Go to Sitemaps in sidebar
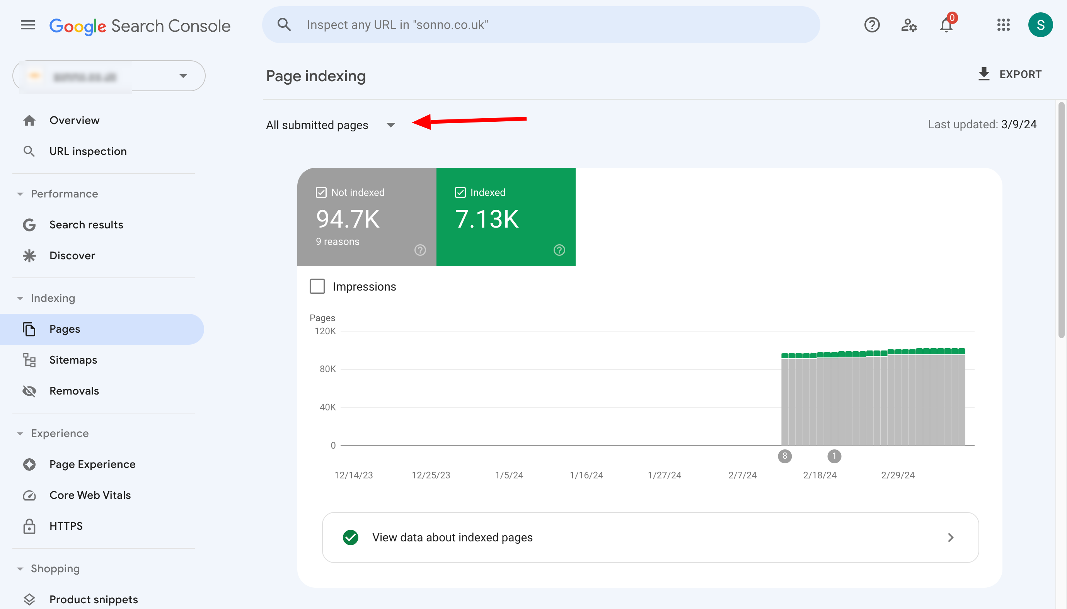Viewport: 1067px width, 609px height. [73, 360]
